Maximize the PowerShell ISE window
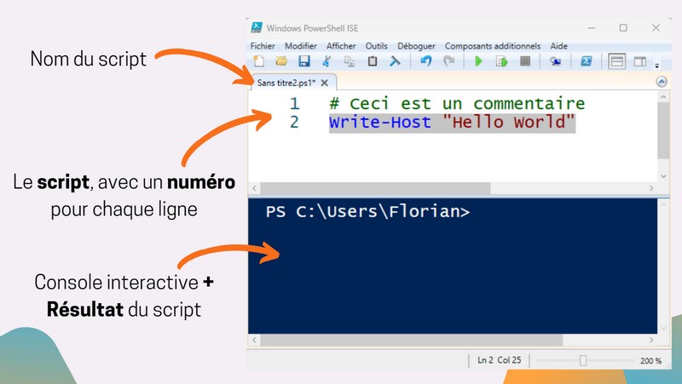Viewport: 682px width, 384px height. click(623, 28)
